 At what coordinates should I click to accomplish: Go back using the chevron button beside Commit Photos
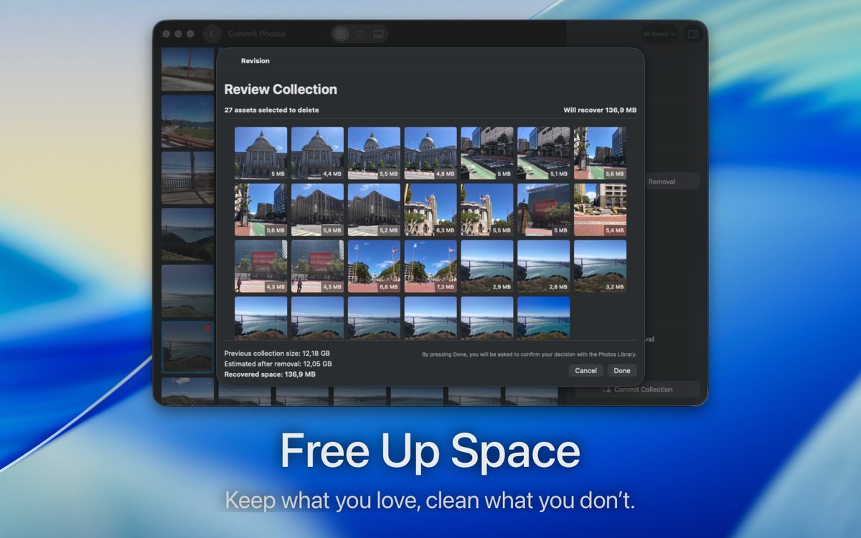[212, 34]
